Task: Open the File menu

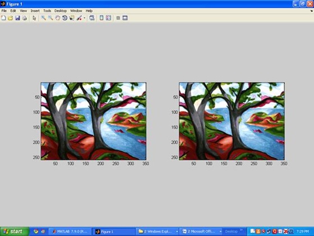Action: pos(4,11)
